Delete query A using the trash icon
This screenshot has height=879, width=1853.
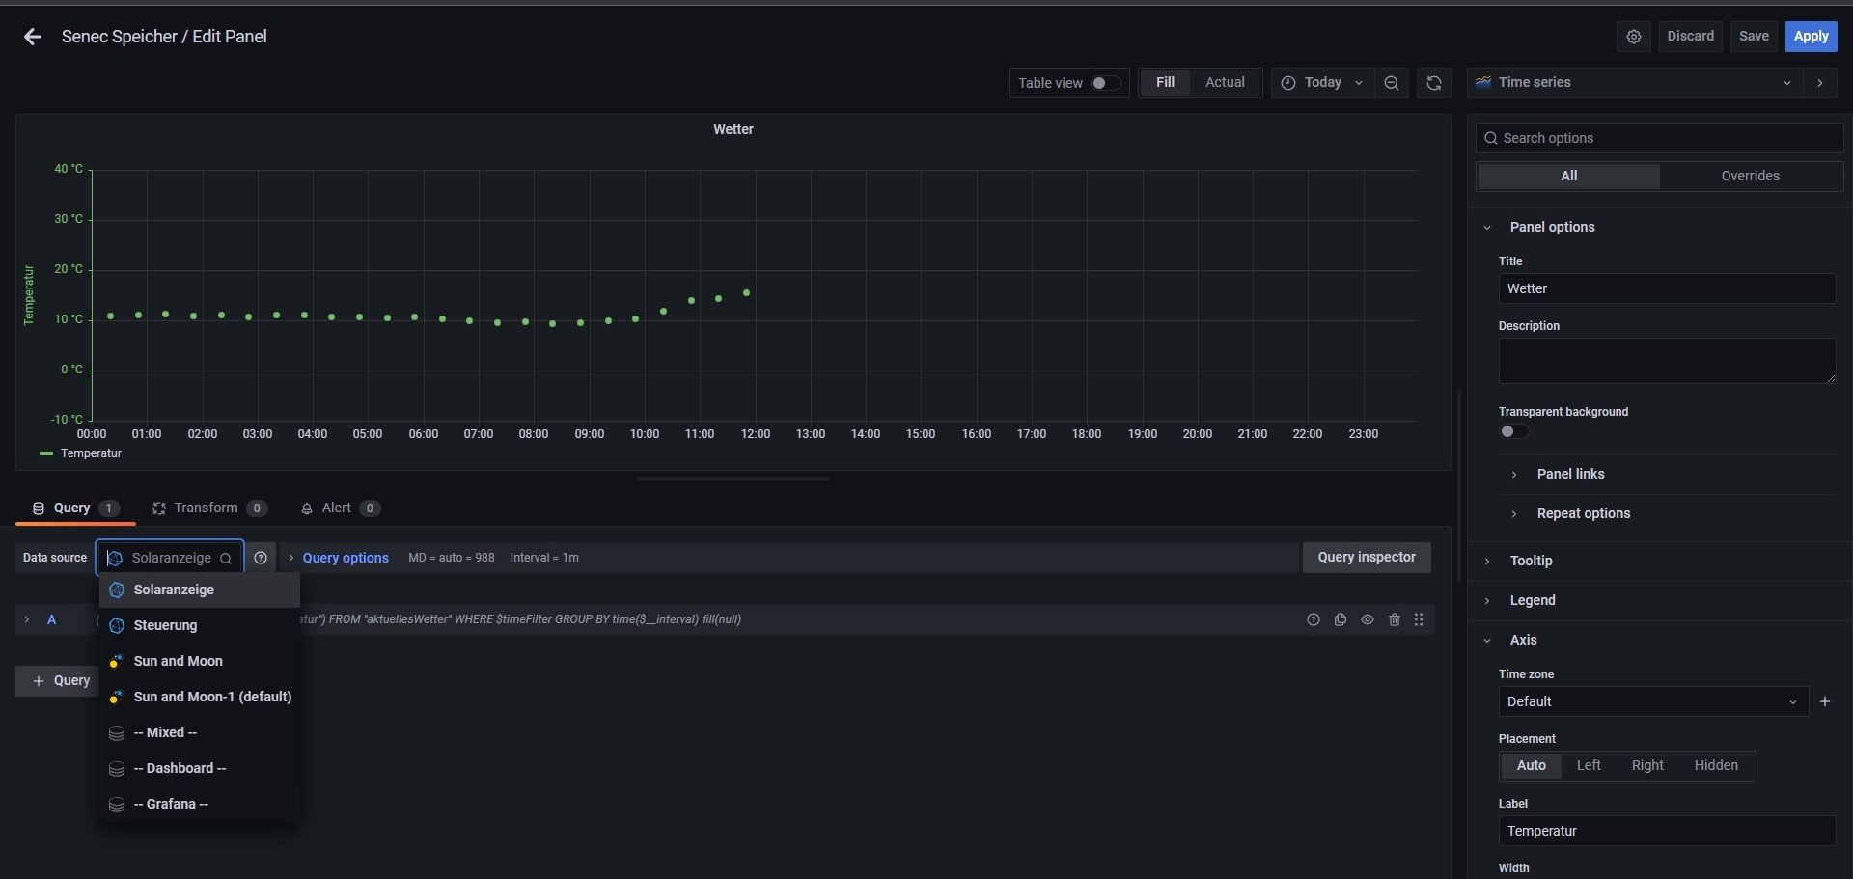[1394, 619]
